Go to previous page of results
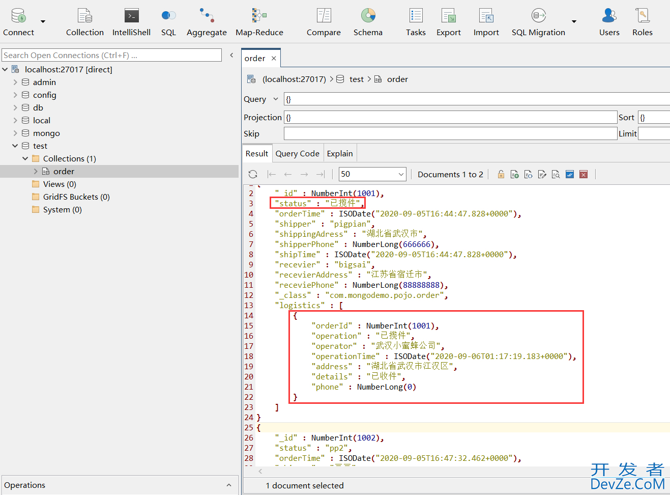 point(288,174)
